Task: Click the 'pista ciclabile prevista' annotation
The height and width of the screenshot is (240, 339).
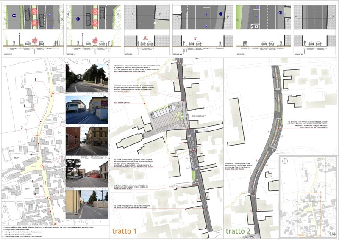Action: coord(122,103)
